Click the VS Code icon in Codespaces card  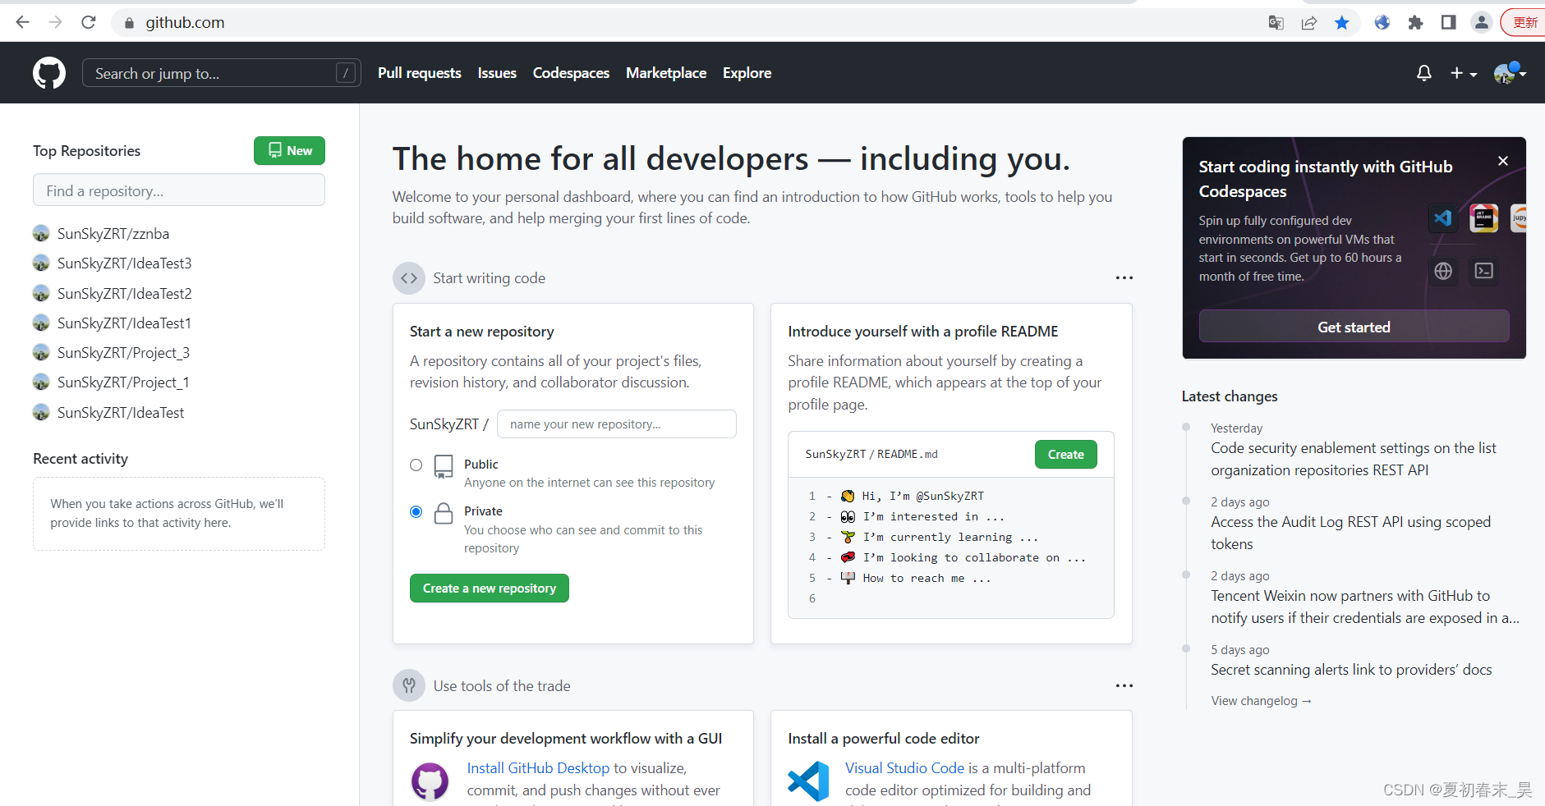tap(1443, 218)
